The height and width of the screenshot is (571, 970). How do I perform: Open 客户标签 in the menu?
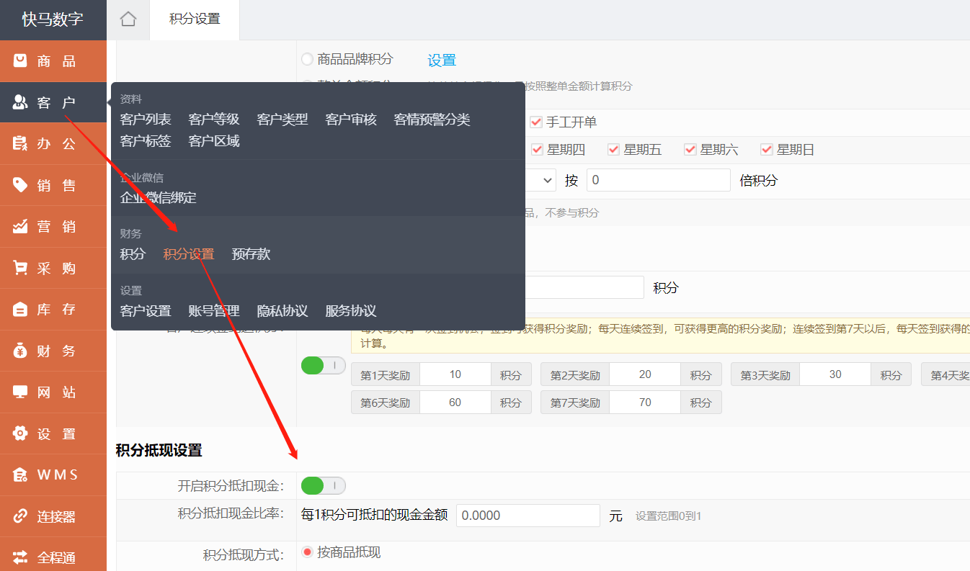[x=146, y=141]
